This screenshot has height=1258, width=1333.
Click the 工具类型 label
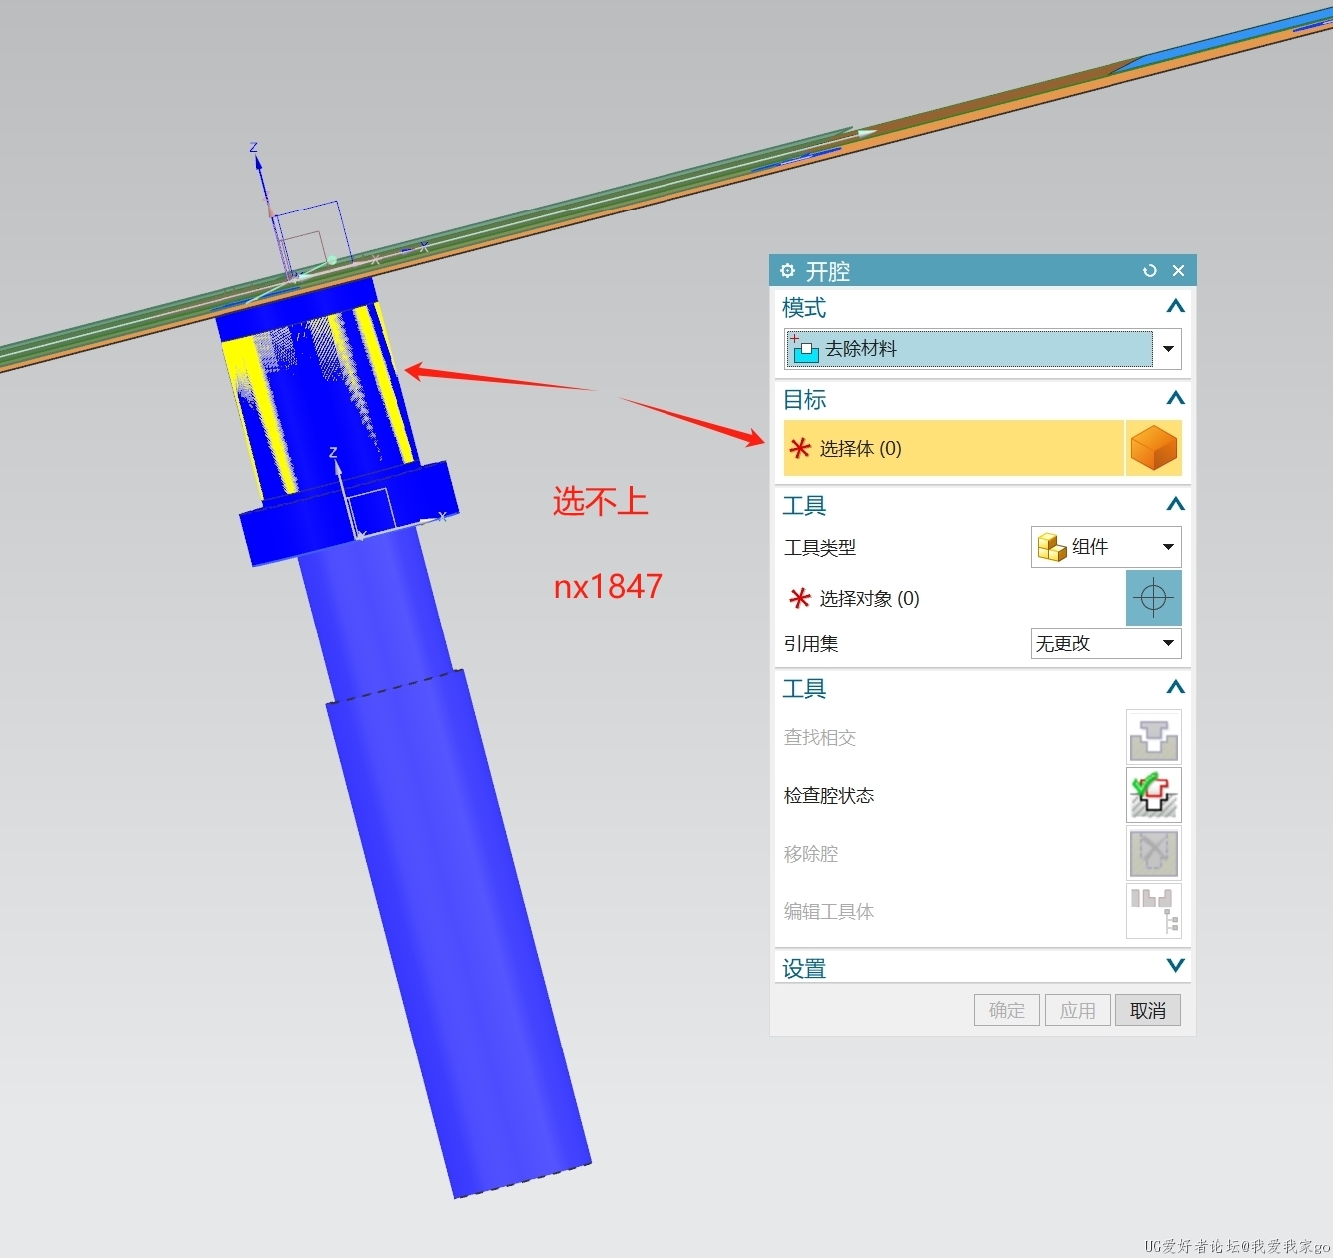pyautogui.click(x=820, y=548)
